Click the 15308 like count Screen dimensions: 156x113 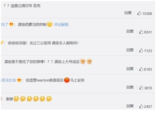(x=147, y=14)
